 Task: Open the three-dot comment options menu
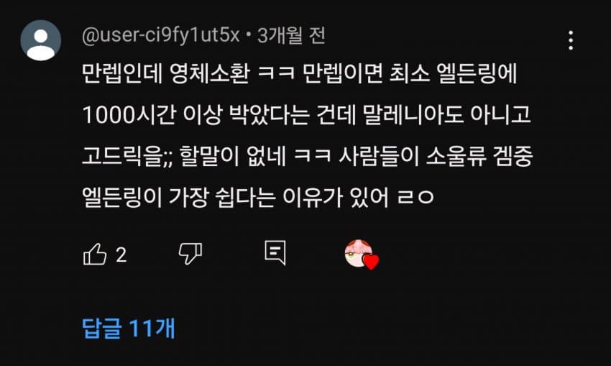[x=571, y=40]
